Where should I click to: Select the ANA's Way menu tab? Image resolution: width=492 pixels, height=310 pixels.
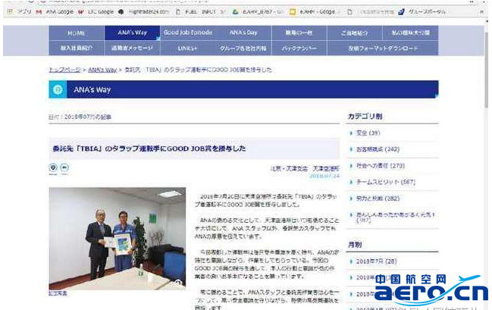(x=132, y=33)
